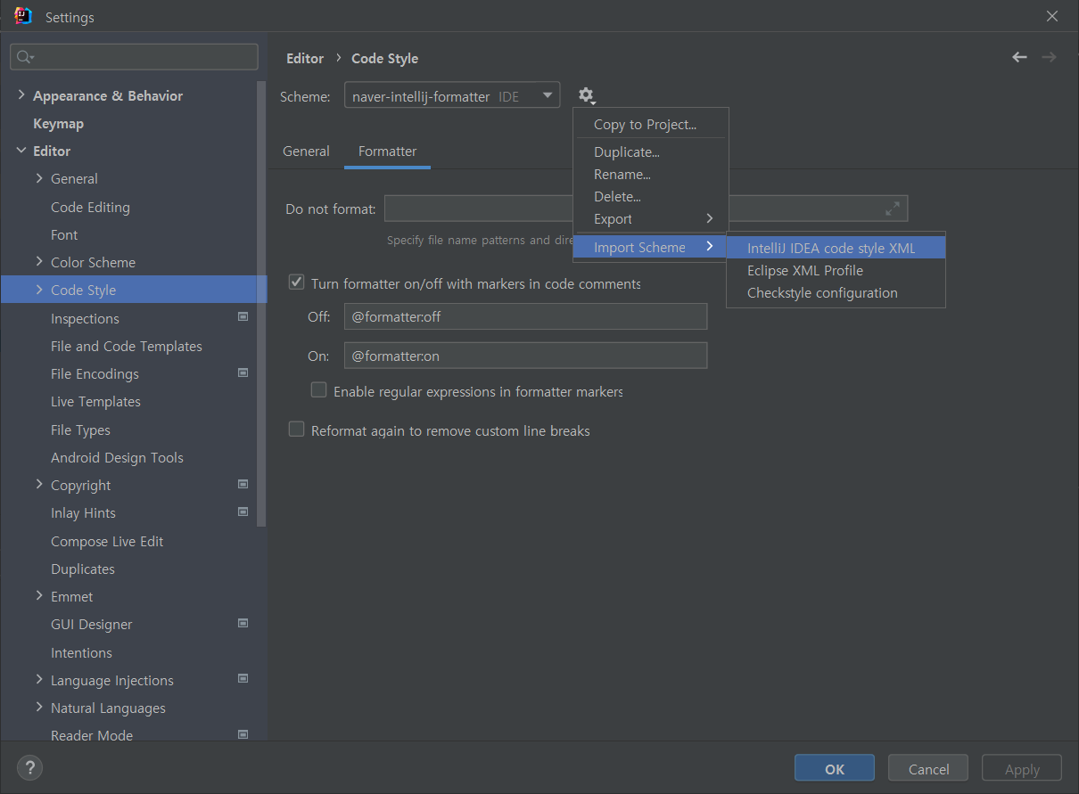
Task: Switch to the General tab
Action: (x=306, y=151)
